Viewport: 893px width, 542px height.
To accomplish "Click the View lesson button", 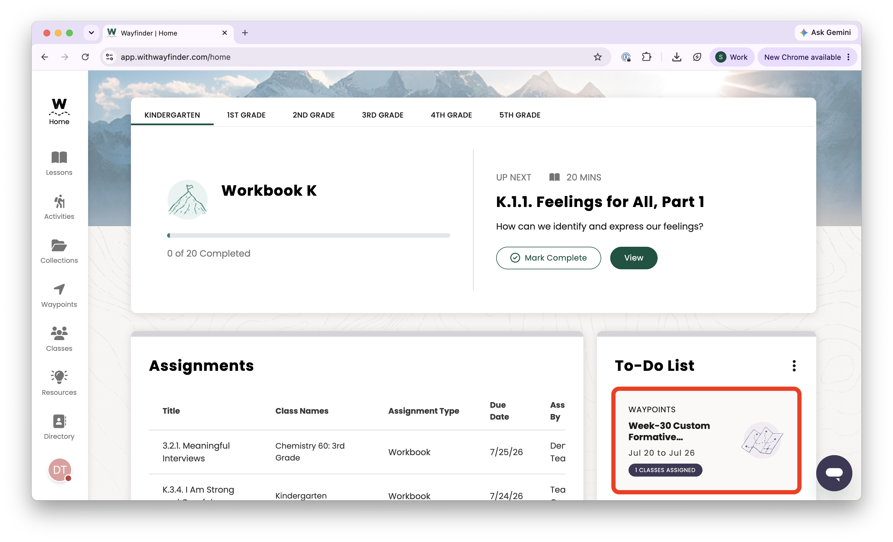I will pos(634,258).
